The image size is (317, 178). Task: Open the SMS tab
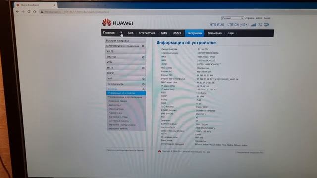(164, 33)
